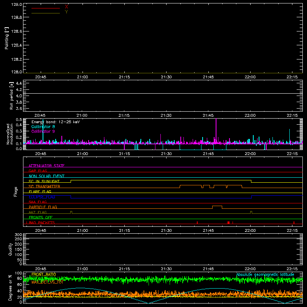Image resolution: width=307 pixels, height=307 pixels.
Task: Click the Absolute geomagnetic latitude label
Action: point(265,275)
